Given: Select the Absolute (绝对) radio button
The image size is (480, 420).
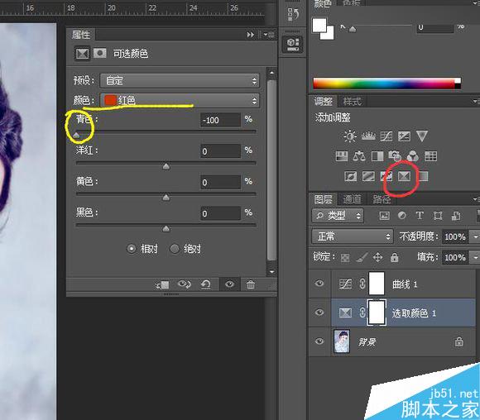Looking at the screenshot, I should tap(175, 249).
